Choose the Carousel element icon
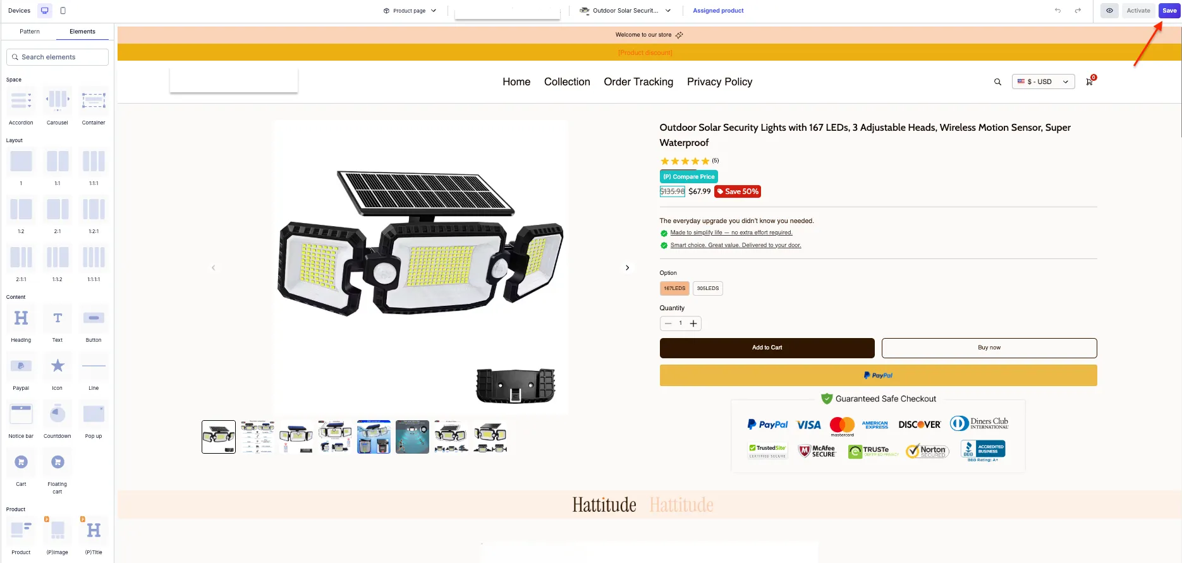The image size is (1182, 563). [x=58, y=100]
